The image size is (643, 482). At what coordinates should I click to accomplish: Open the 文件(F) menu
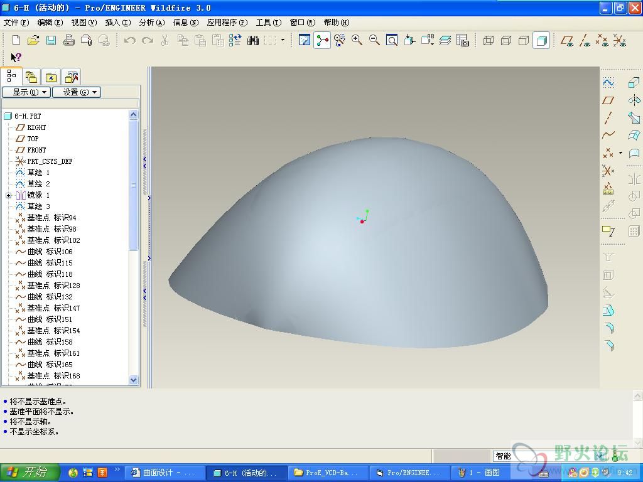(x=16, y=23)
